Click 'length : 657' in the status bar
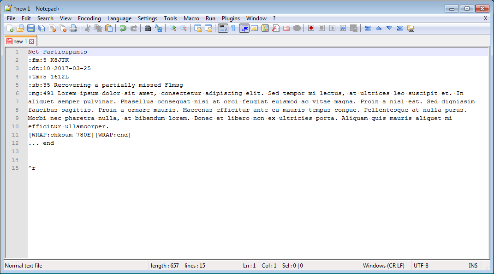This screenshot has height=274, width=494. (x=165, y=266)
